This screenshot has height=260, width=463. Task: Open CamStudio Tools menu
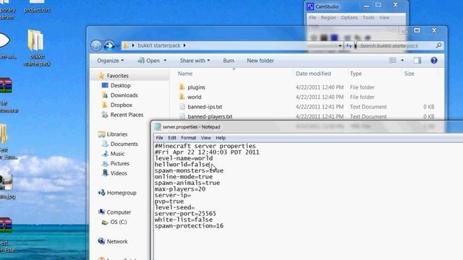click(x=368, y=17)
